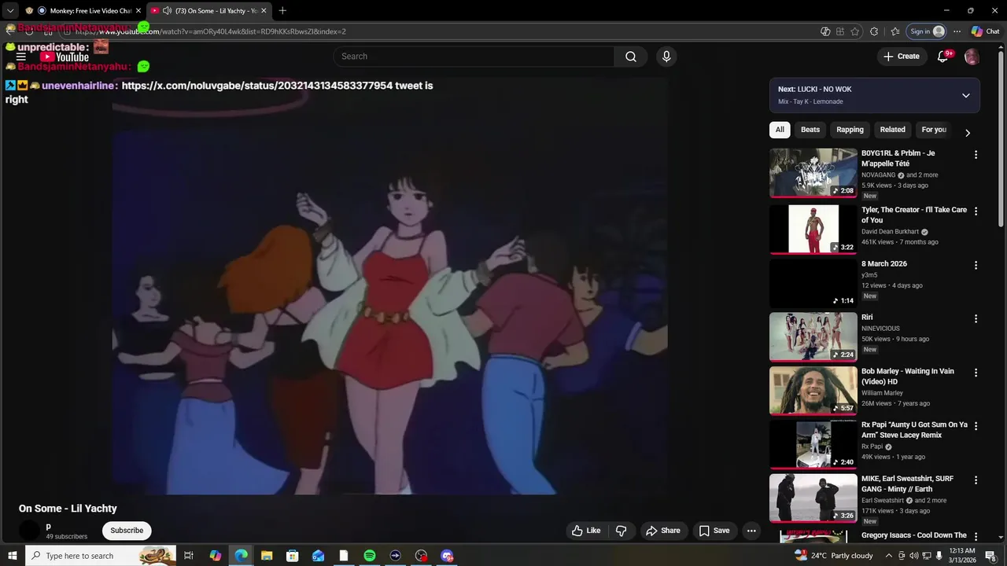Open Microsoft Store from taskbar
The image size is (1007, 566).
(293, 556)
